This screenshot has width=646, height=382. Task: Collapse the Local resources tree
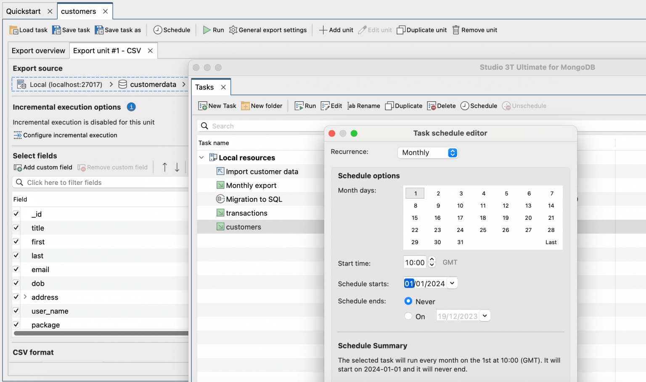[x=202, y=157]
